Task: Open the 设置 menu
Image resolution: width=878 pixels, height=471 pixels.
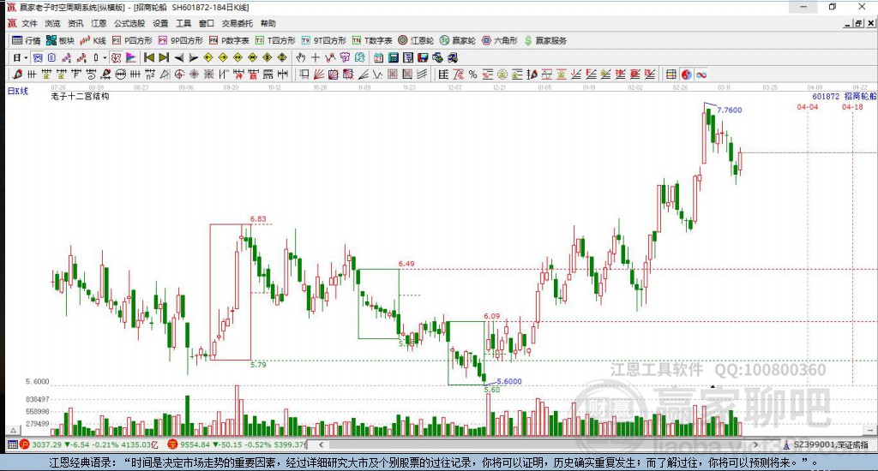Action: click(x=160, y=23)
